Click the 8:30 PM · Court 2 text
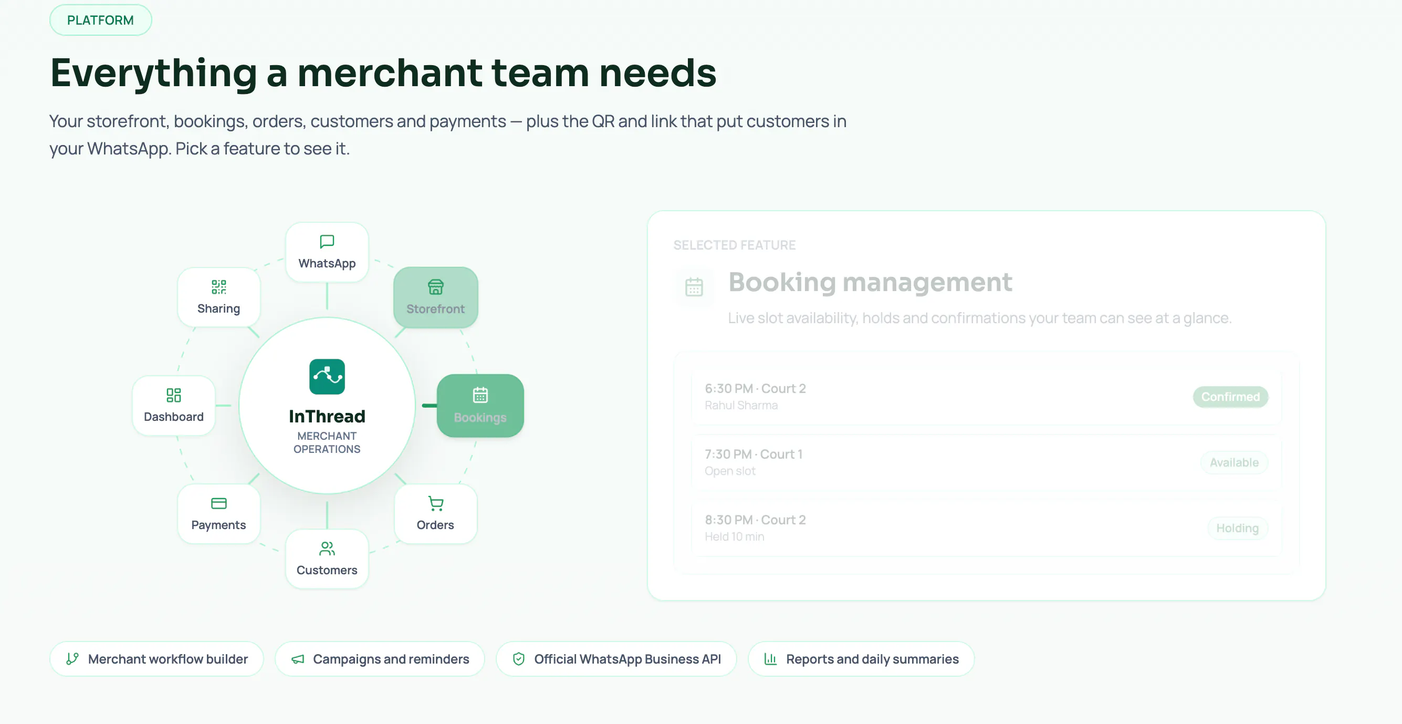Image resolution: width=1402 pixels, height=724 pixels. pyautogui.click(x=755, y=520)
